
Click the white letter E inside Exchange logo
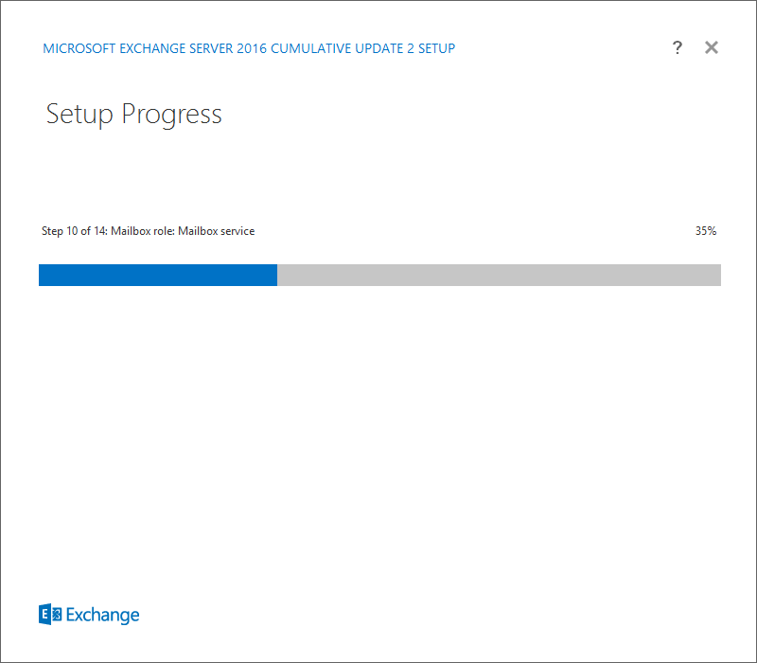click(44, 614)
